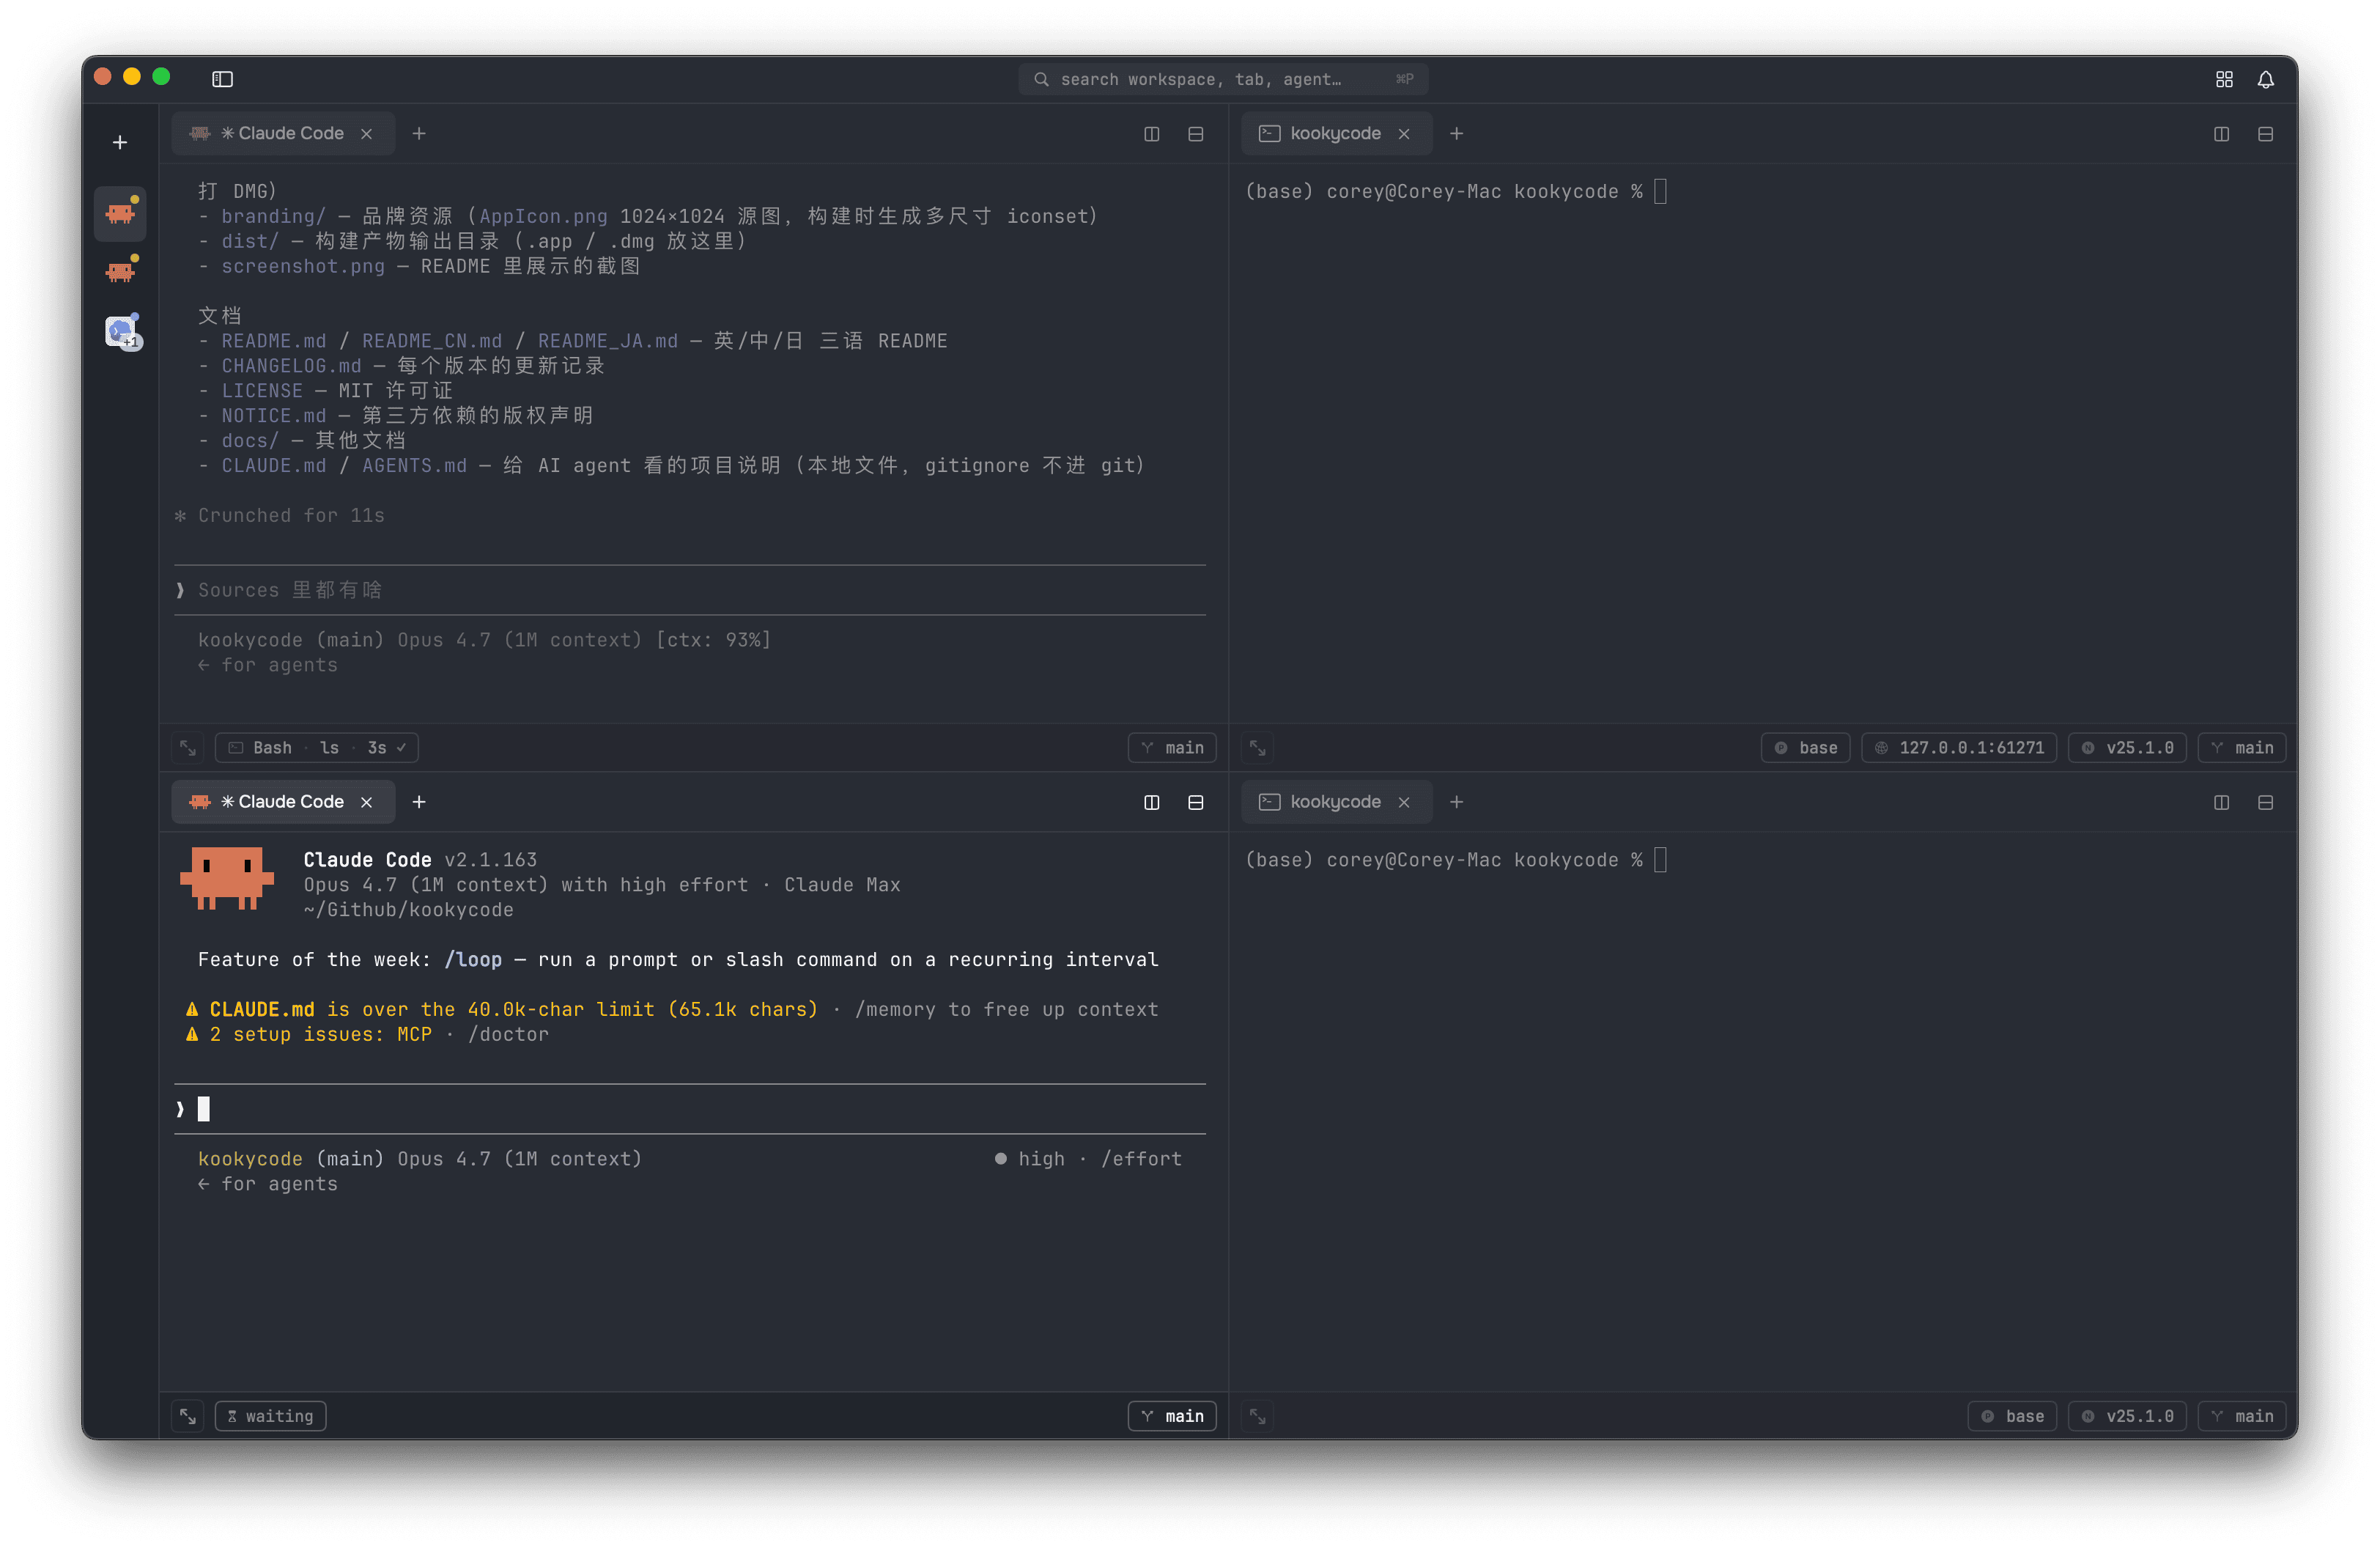Click the '/effort' text in status line

point(1142,1159)
